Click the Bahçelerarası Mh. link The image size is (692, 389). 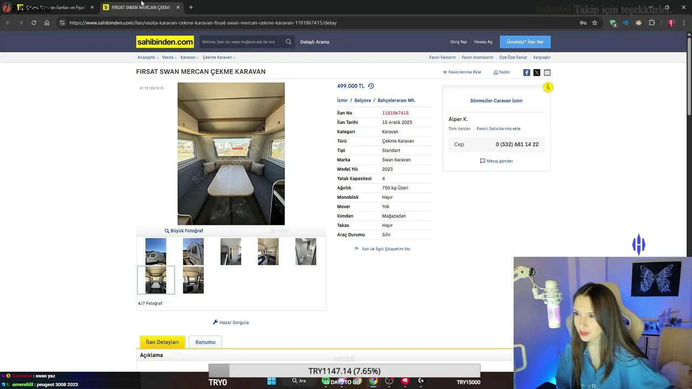[x=396, y=100]
